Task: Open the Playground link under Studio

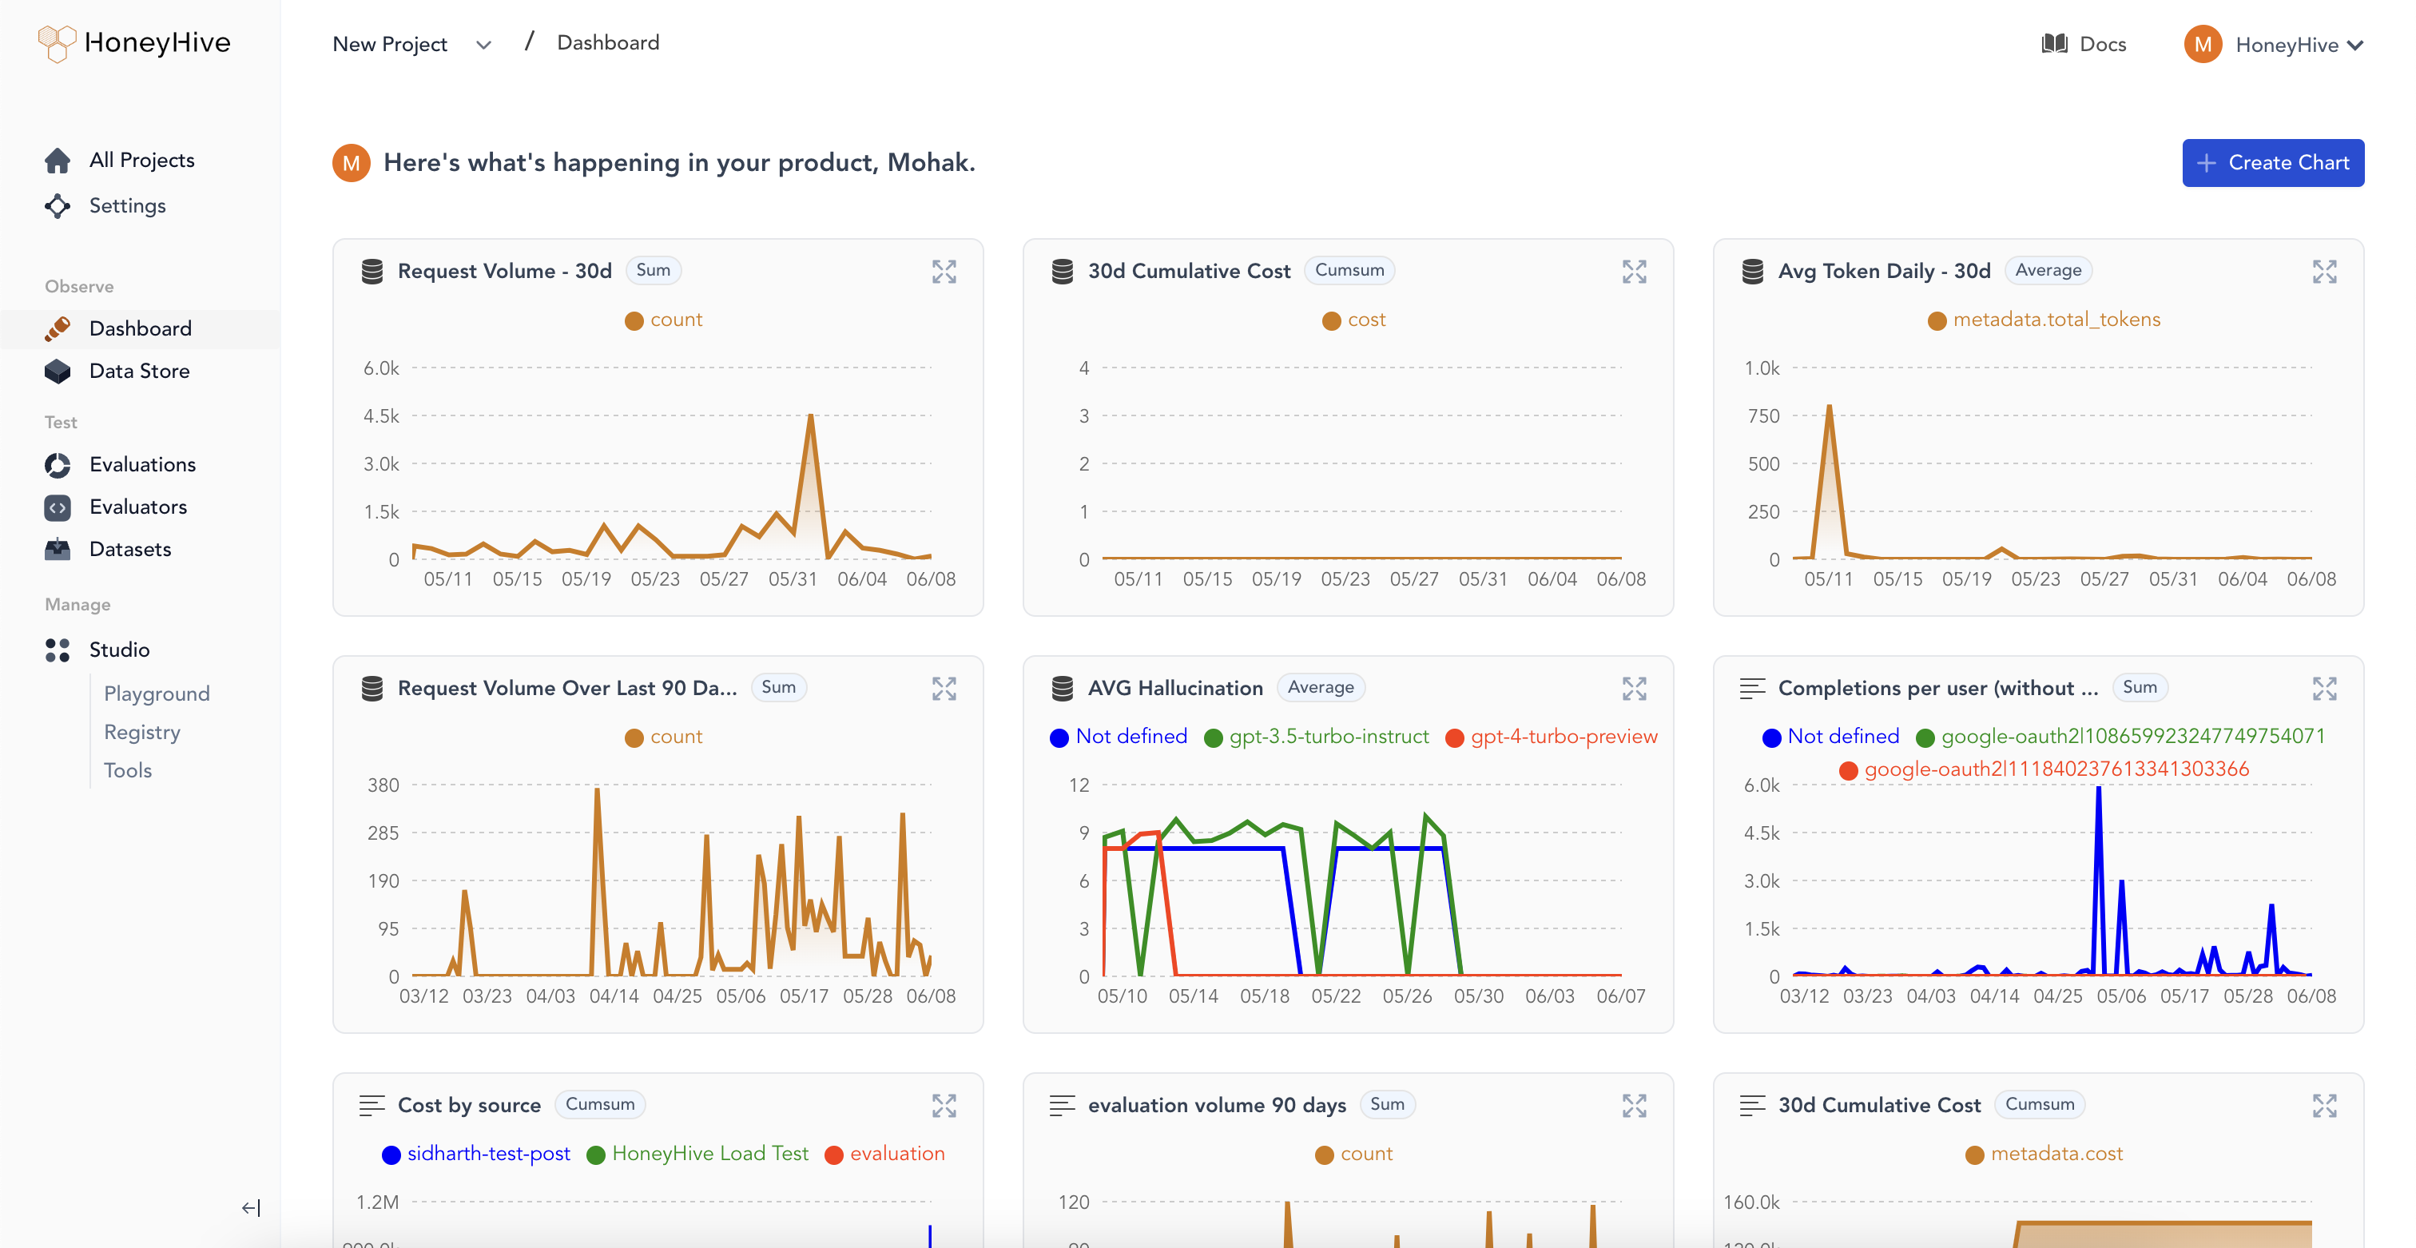Action: (157, 694)
